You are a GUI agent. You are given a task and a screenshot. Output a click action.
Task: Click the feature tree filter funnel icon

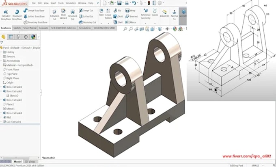pos(2,43)
